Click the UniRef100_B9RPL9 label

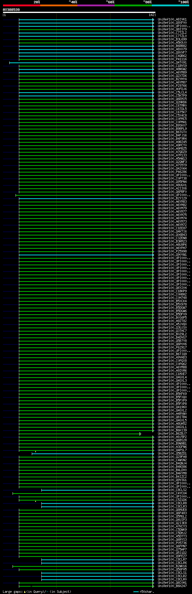pyautogui.click(x=172, y=129)
